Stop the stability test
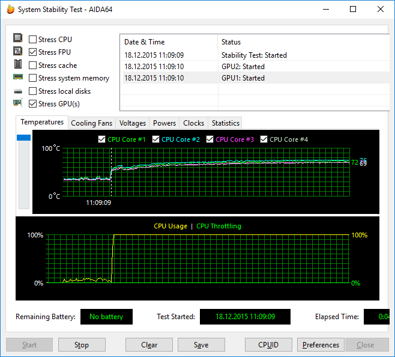Screen dimensions: 395x357 82,344
